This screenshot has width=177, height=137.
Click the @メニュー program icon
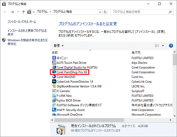(54, 58)
